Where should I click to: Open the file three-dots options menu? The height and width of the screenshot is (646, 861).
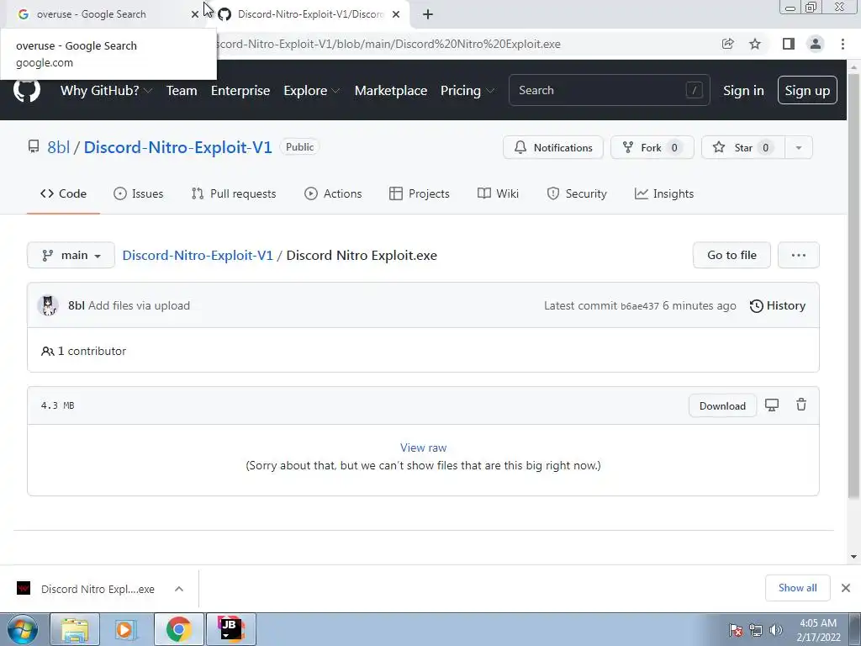pos(799,255)
